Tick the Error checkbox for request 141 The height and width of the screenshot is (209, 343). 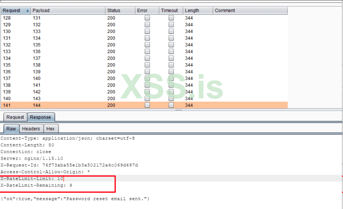coord(147,105)
